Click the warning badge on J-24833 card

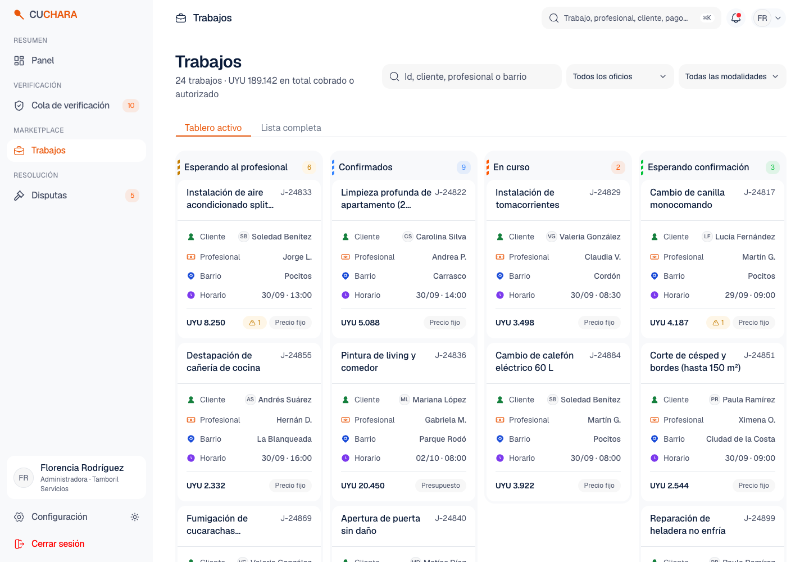click(254, 323)
